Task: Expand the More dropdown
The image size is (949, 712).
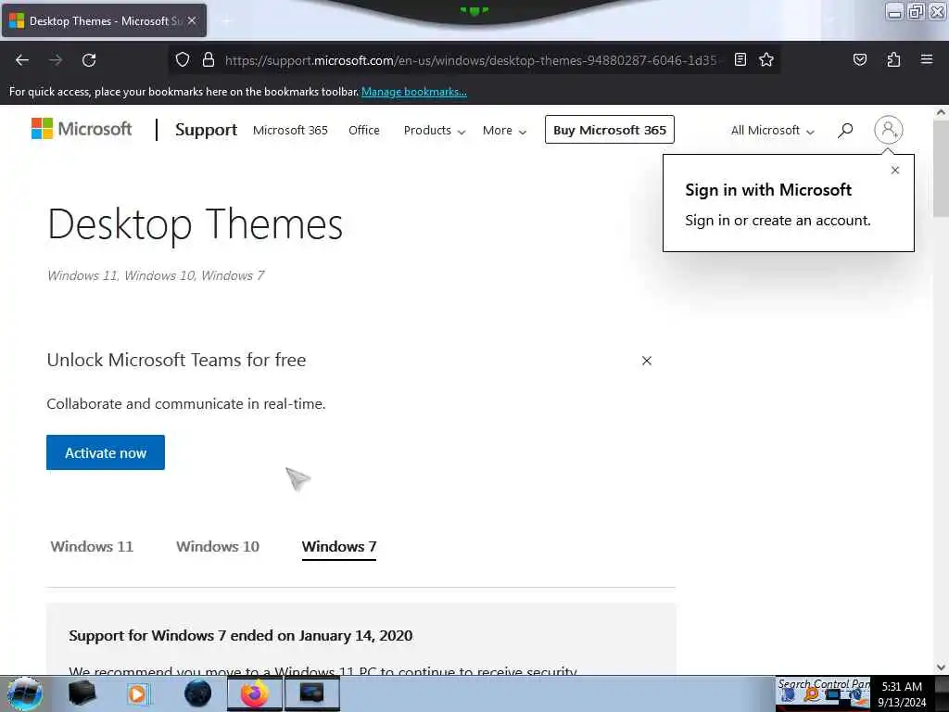Action: pos(504,130)
